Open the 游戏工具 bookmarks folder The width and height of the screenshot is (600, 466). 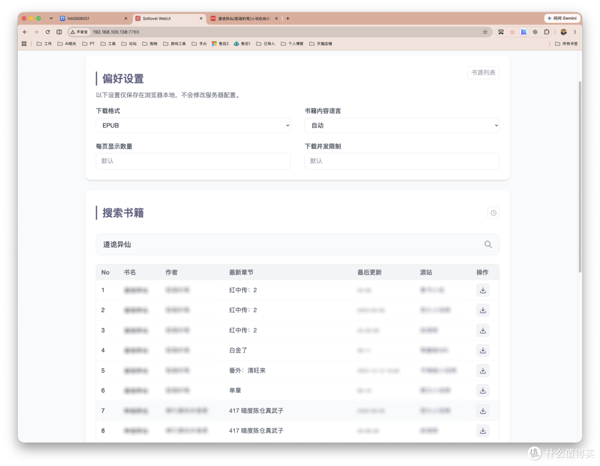[x=174, y=43]
